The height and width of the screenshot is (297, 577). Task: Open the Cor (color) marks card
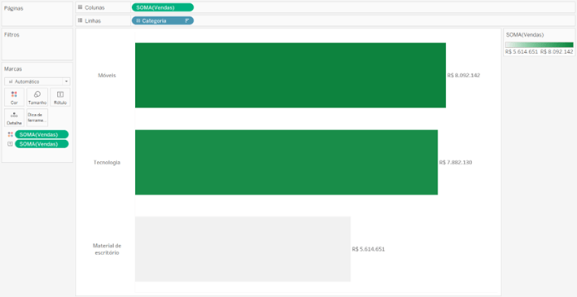(x=15, y=97)
